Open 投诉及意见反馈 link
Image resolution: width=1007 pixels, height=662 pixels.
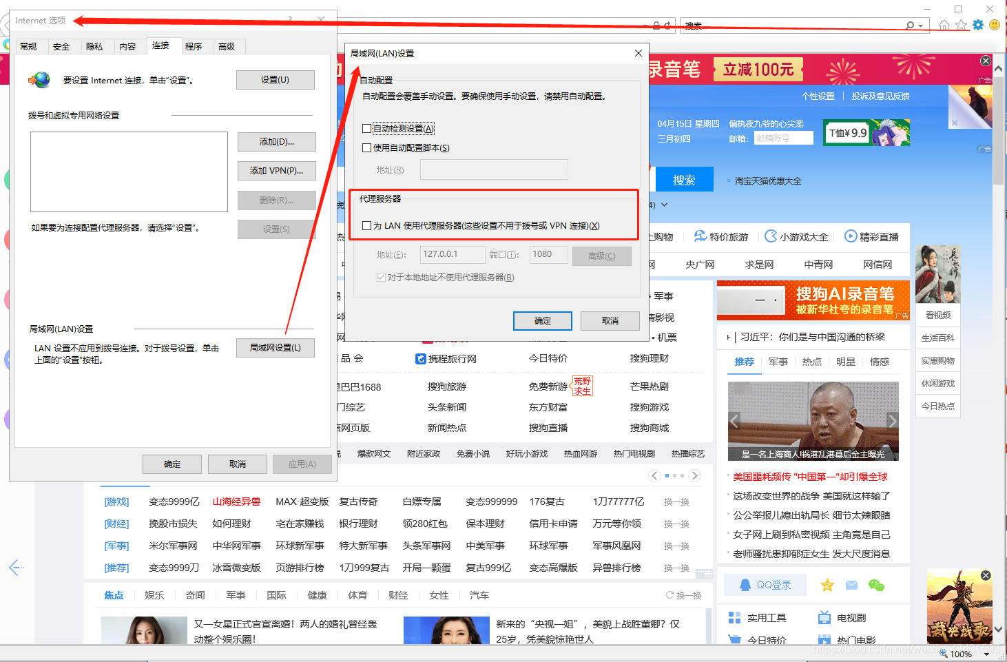point(880,96)
